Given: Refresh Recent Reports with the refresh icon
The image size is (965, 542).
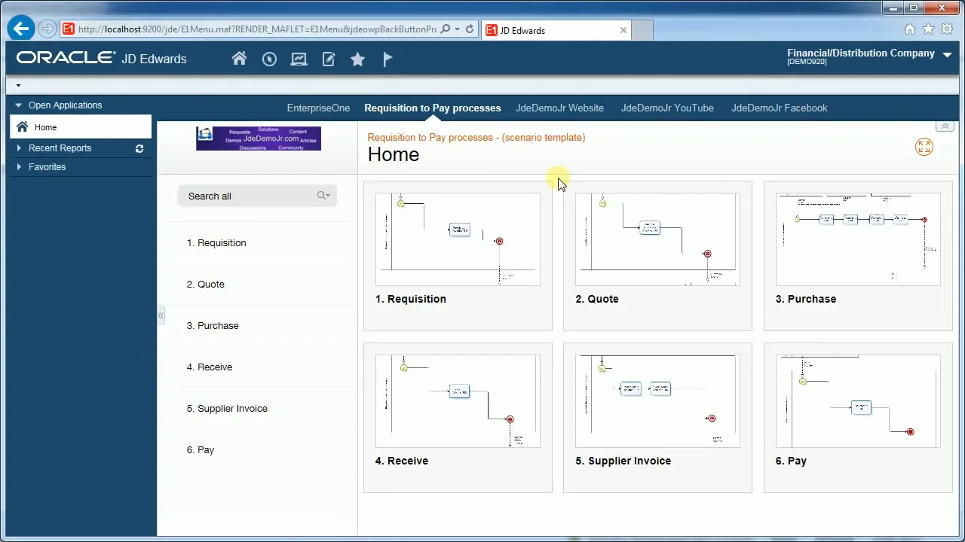Looking at the screenshot, I should tap(139, 148).
